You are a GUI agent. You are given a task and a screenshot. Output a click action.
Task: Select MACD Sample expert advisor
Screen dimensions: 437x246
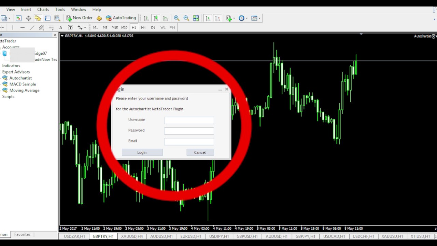coord(23,84)
